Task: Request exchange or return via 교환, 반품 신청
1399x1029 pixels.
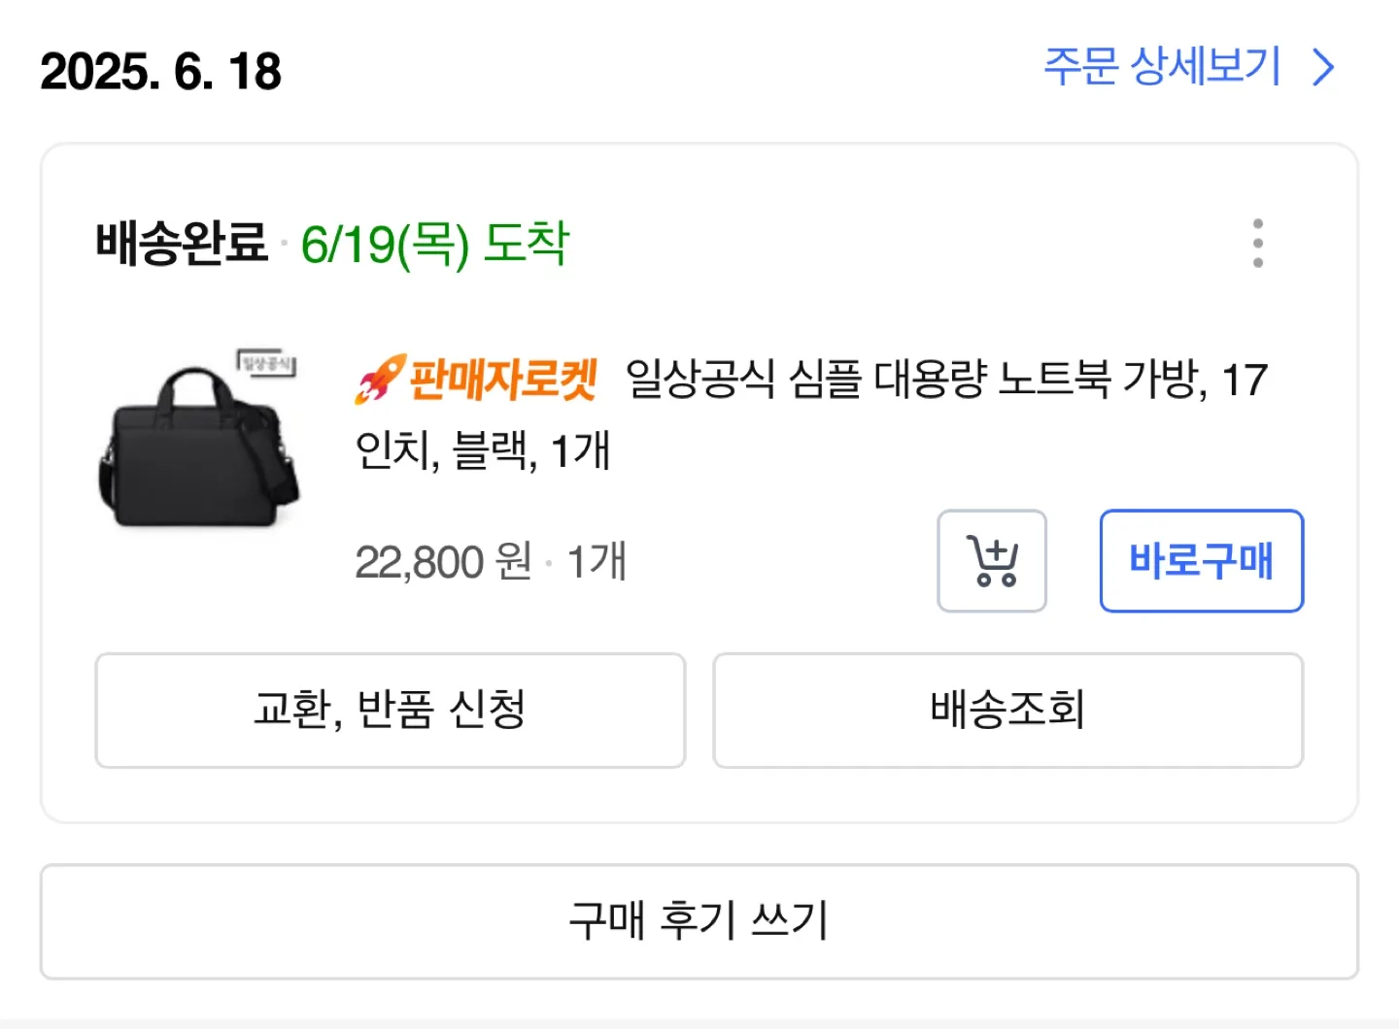Action: point(390,710)
